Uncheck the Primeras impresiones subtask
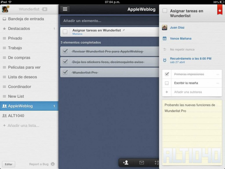The image size is (225, 169). click(x=167, y=74)
